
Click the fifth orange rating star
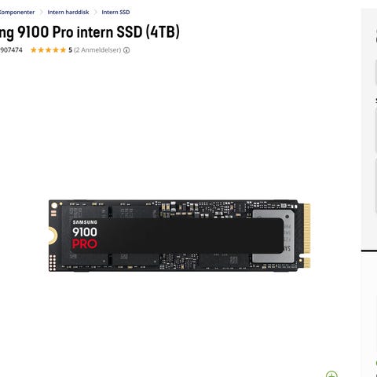click(63, 50)
